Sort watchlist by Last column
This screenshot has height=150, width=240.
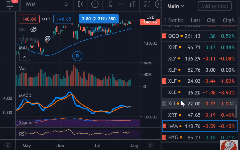195,20
